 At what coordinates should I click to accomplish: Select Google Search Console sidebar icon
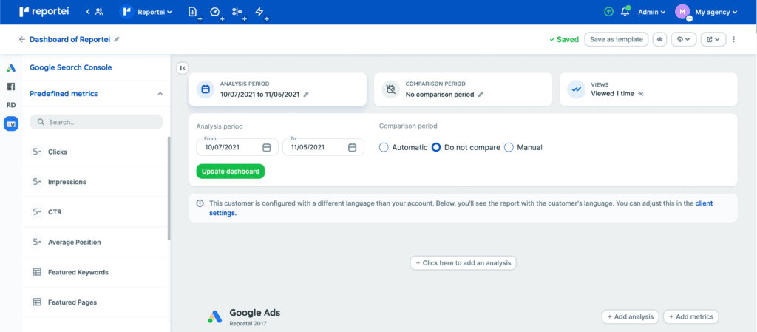click(10, 124)
